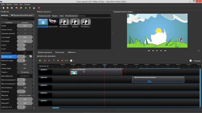Click the Open Project toolbar icon
Image resolution: width=202 pixels, height=113 pixels.
[x=8, y=8]
